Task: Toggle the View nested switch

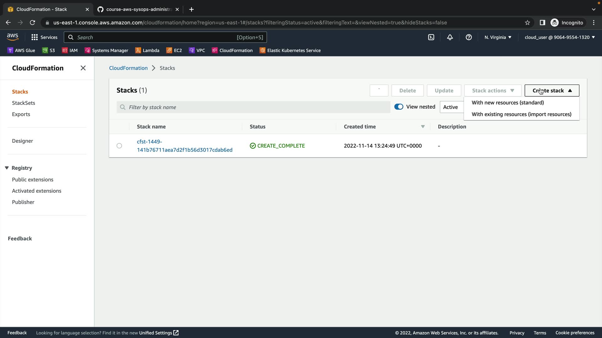Action: [399, 107]
